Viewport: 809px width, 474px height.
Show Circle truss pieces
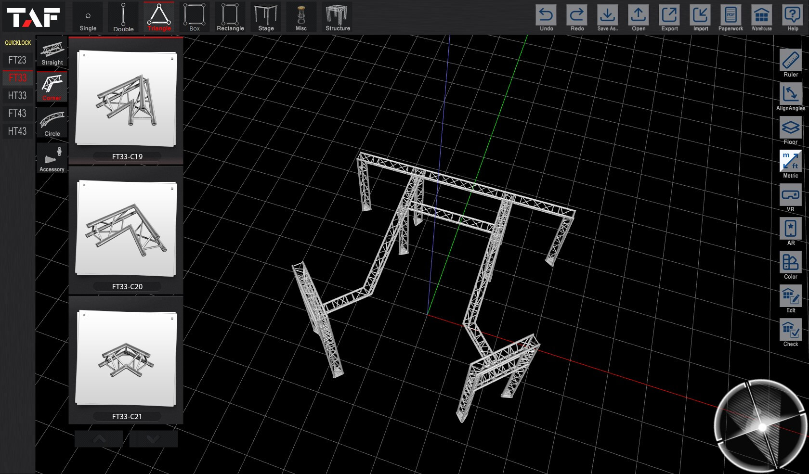tap(52, 123)
